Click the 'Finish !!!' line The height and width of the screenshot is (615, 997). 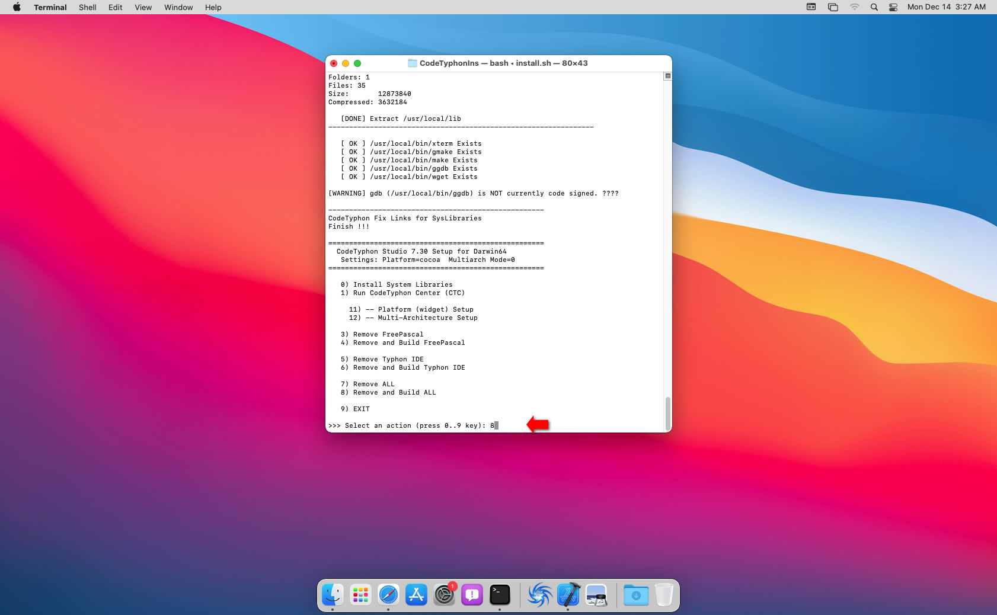pyautogui.click(x=349, y=226)
